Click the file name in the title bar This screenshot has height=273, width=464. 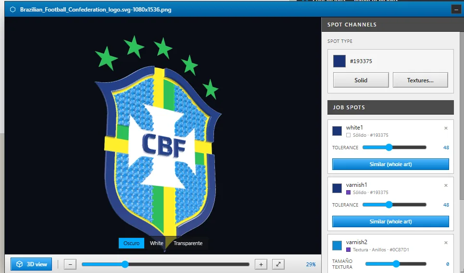point(96,10)
